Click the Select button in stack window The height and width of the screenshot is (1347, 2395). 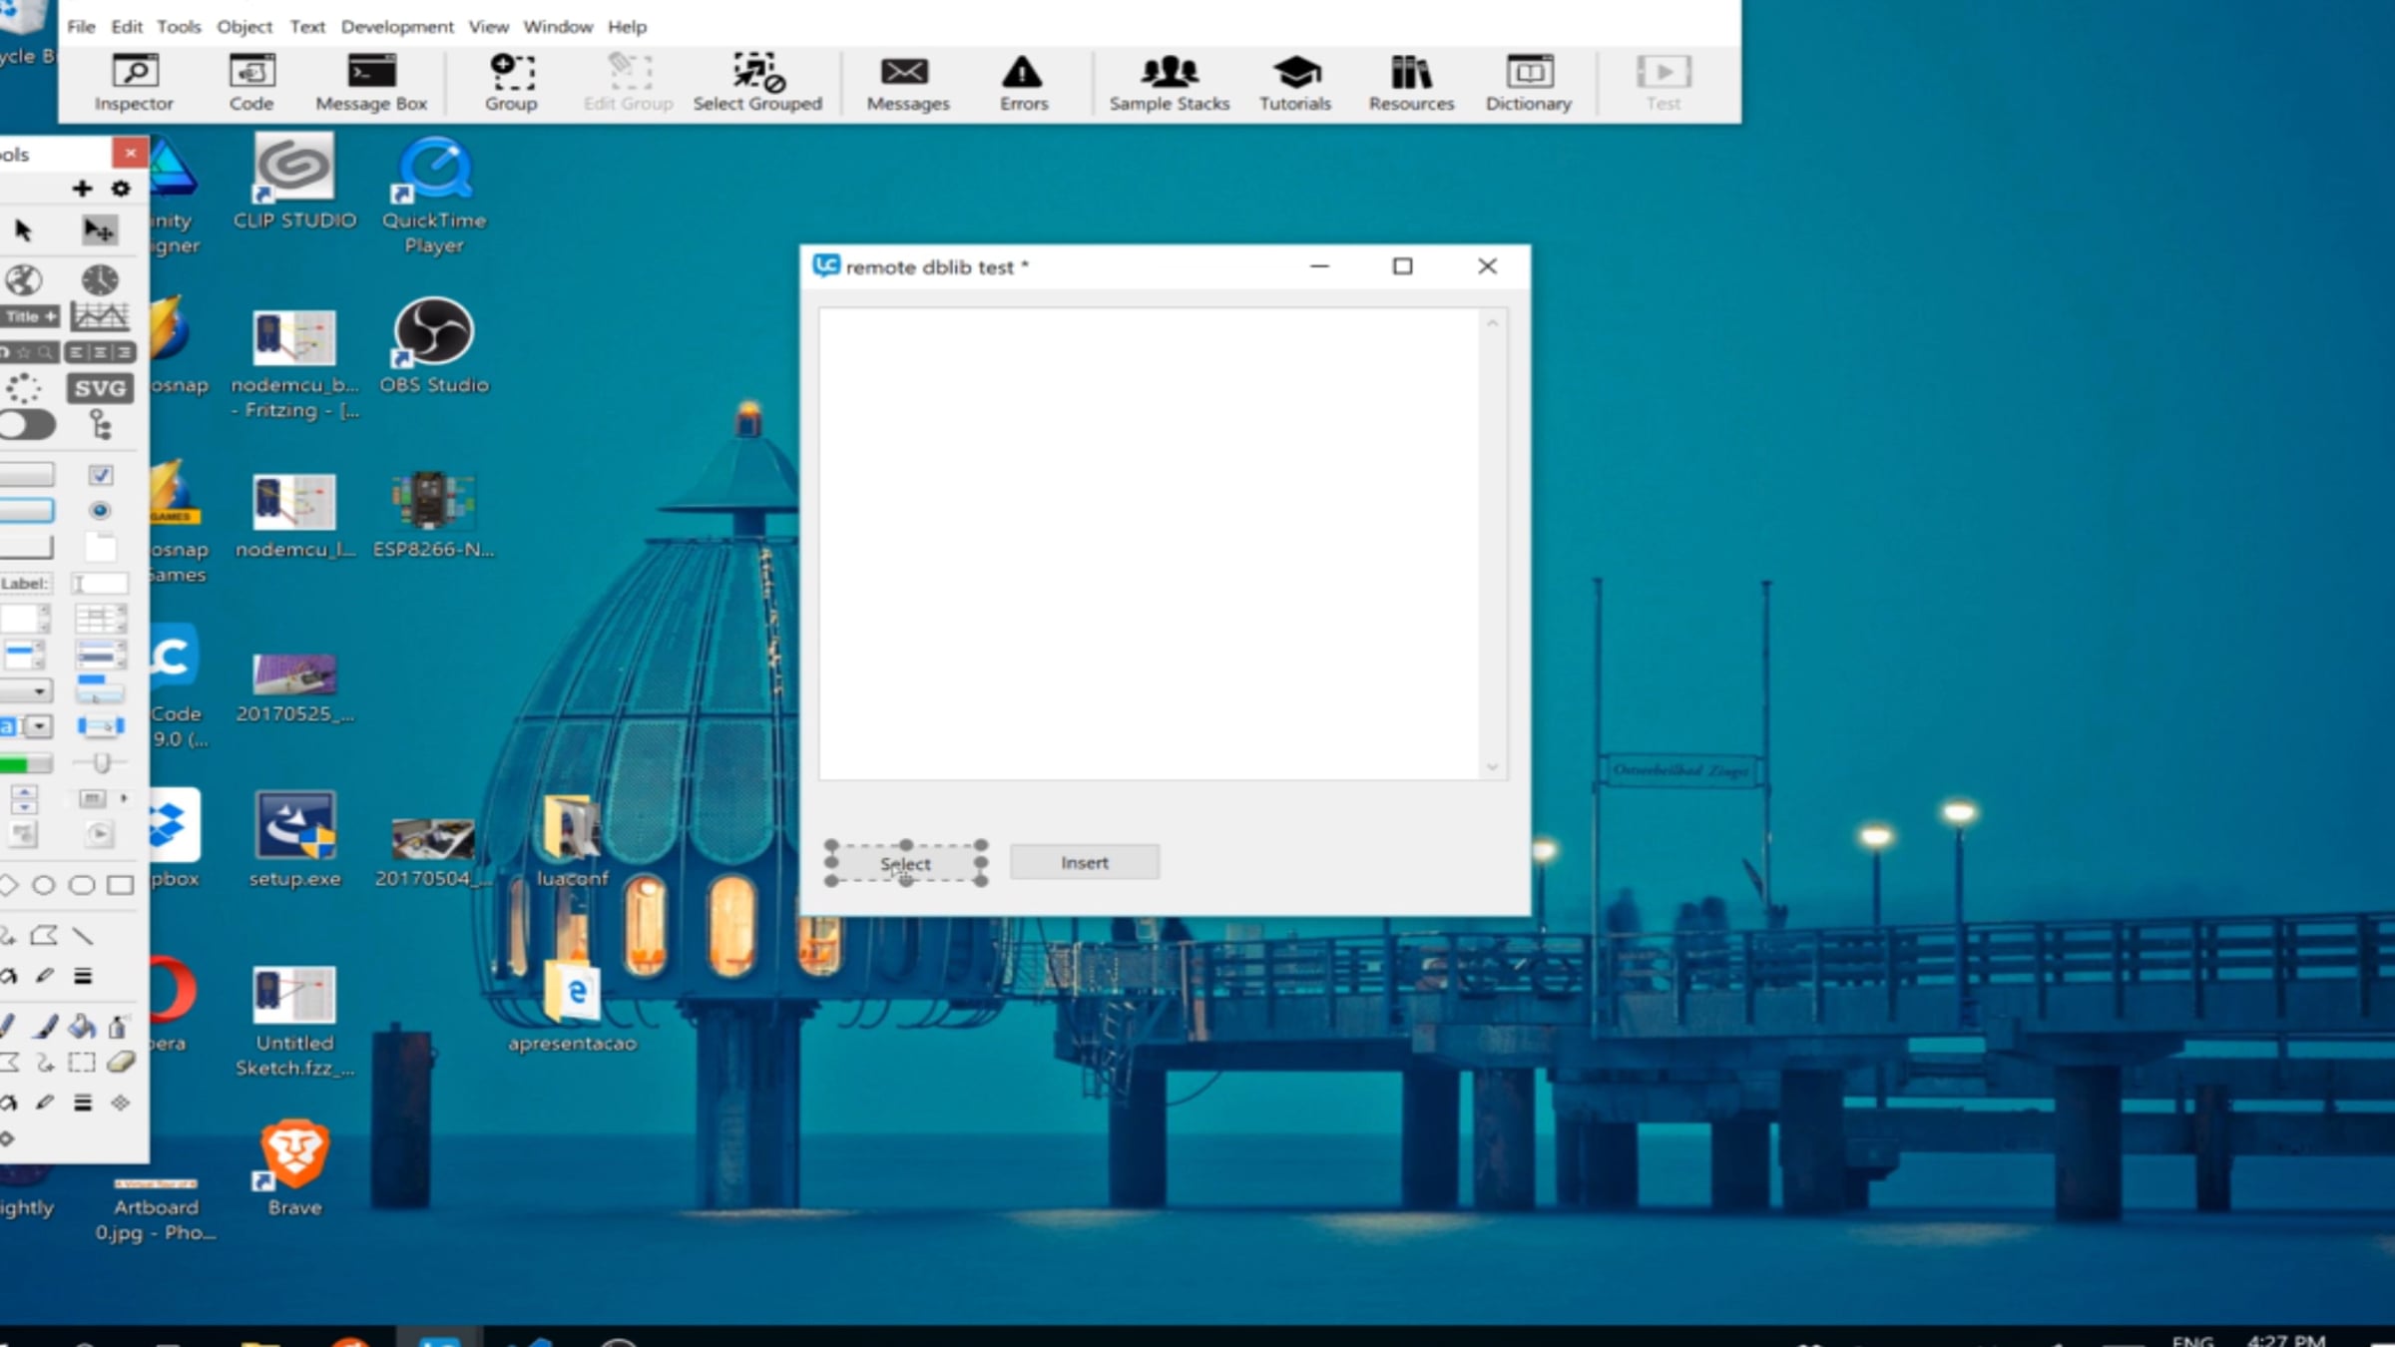(x=905, y=864)
